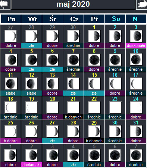147x168 pixels.
Task: Select the Śr weekday header
Action: (x=53, y=19)
